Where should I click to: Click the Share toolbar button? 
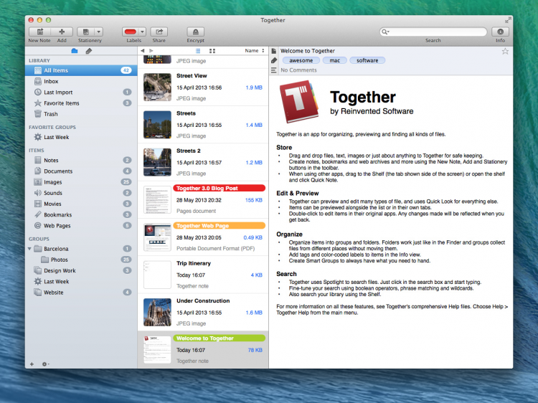(x=159, y=32)
